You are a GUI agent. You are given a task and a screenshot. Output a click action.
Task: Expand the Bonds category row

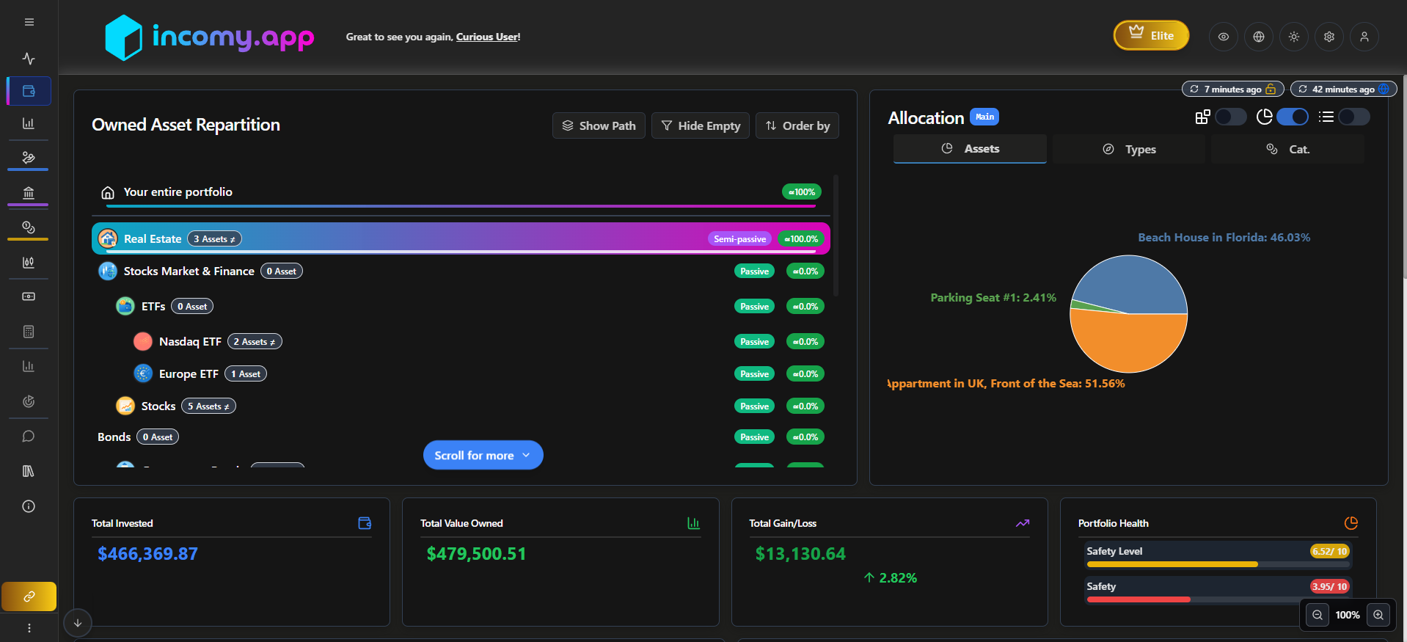[461, 437]
